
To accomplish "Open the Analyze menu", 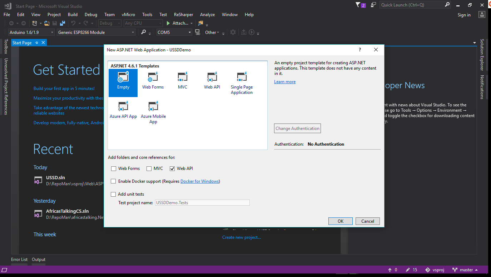I will pos(207,15).
